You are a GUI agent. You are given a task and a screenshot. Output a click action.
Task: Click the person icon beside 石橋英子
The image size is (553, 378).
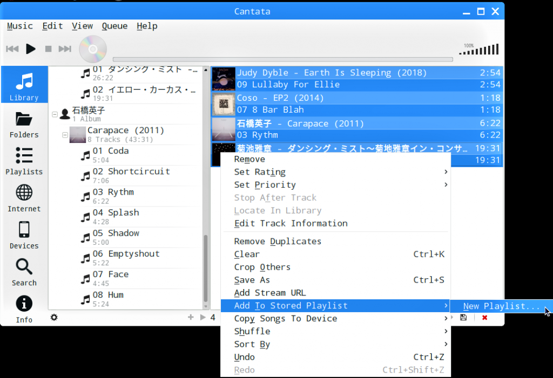pos(65,114)
